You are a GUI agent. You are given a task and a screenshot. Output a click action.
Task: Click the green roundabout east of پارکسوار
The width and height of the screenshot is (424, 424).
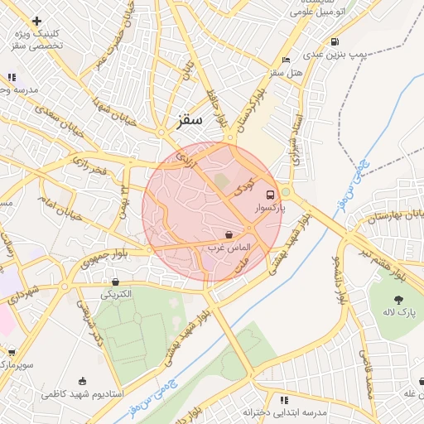point(286,191)
